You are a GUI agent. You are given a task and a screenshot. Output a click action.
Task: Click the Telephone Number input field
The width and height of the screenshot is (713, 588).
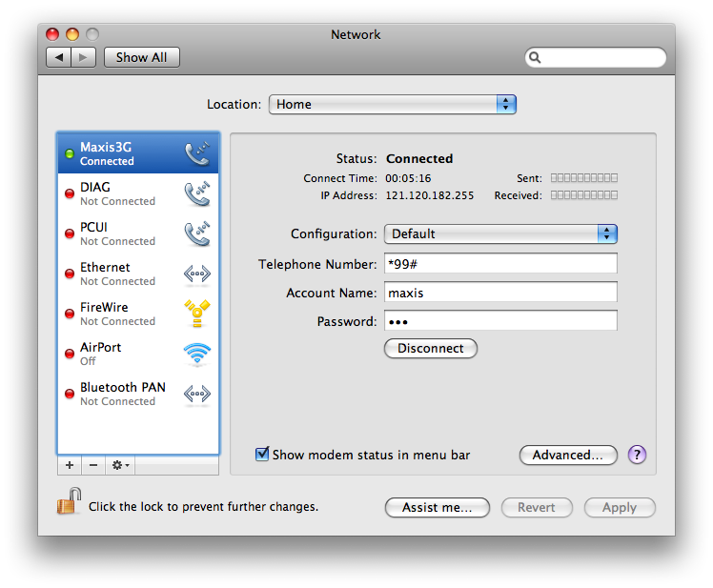tap(500, 263)
